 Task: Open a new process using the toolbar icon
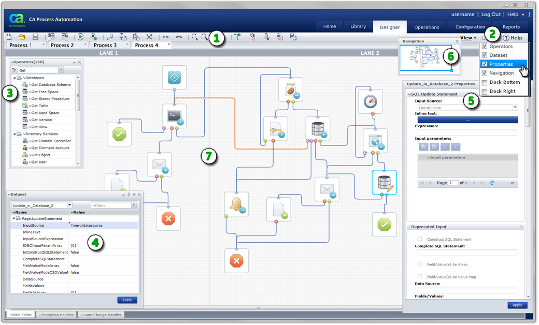[x=8, y=36]
